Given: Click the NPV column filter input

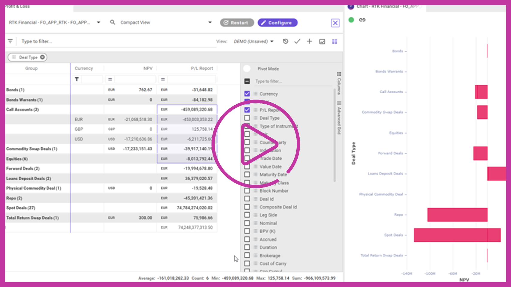Looking at the screenshot, I should click(135, 79).
